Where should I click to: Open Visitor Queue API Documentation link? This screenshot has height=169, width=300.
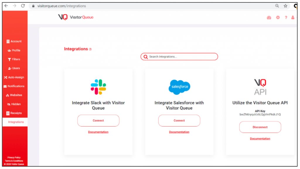(260, 139)
